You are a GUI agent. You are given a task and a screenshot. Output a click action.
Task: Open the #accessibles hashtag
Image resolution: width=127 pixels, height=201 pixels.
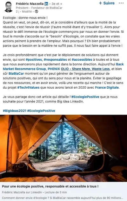pos(82,60)
